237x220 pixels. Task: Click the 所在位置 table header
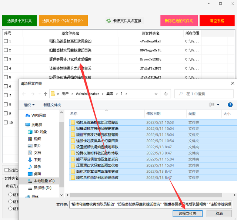[192, 33]
